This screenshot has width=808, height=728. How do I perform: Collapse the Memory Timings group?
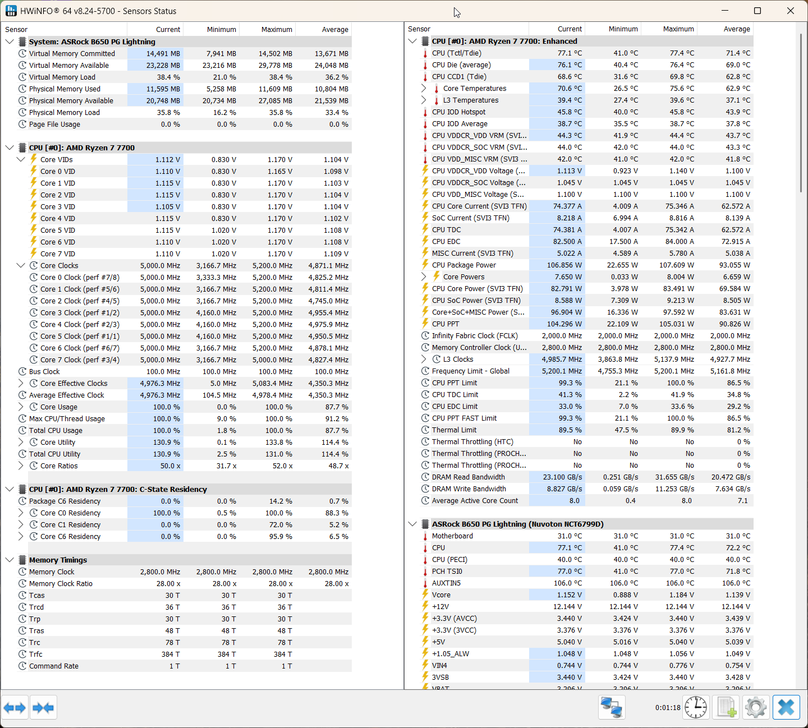tap(10, 560)
